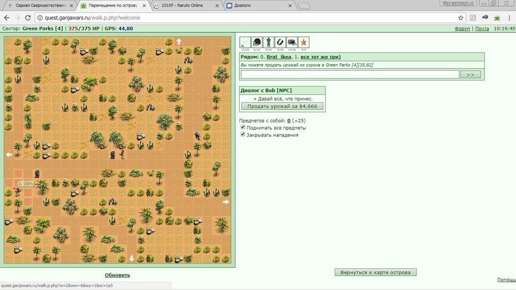Open the 'Обновить' link below map
516x290 pixels.
tap(118, 275)
